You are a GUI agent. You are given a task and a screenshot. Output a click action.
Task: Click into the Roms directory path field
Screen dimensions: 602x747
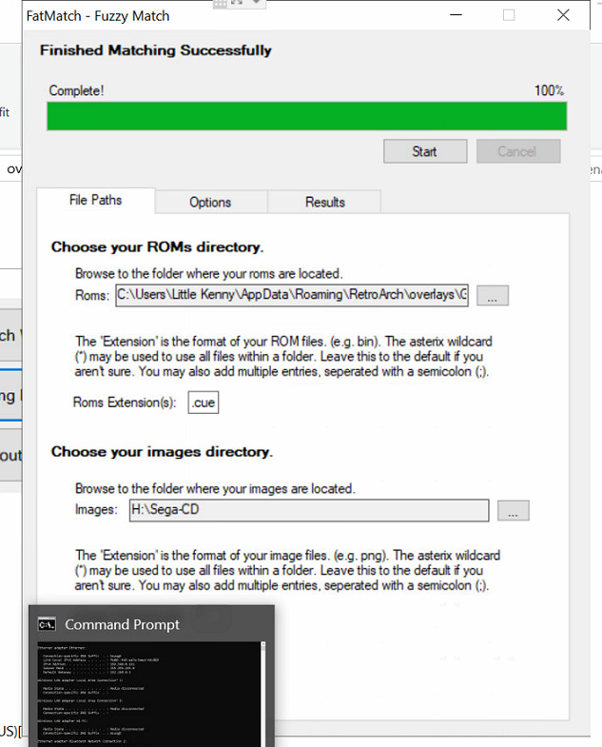(x=293, y=296)
